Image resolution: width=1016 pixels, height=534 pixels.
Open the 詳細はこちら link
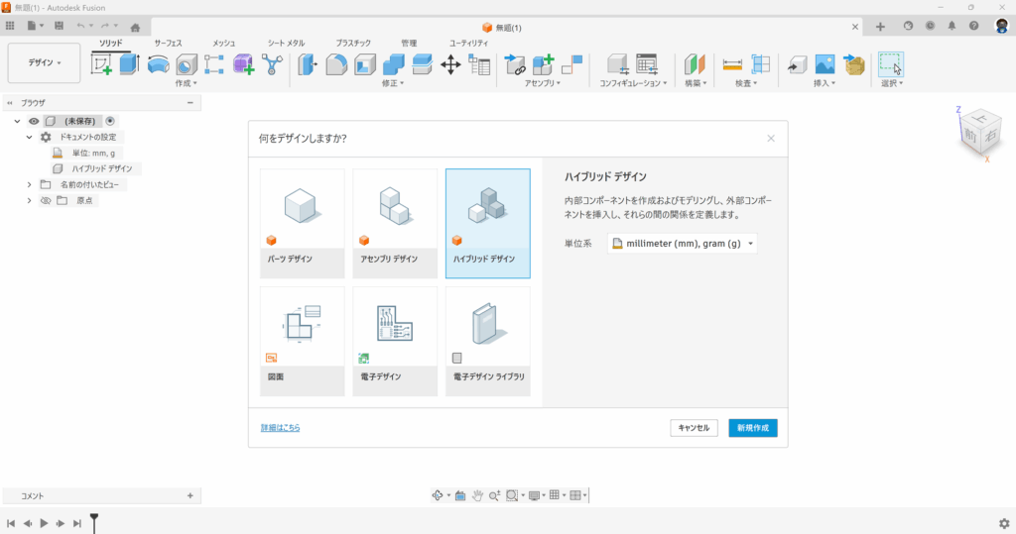(280, 428)
